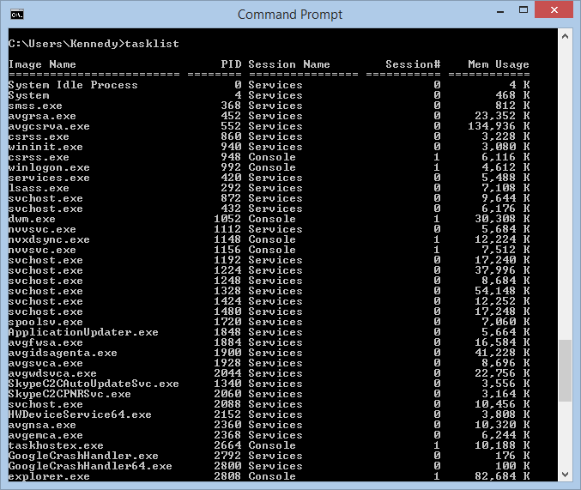
Task: Click the spoolsv.exe process name
Action: click(x=45, y=322)
